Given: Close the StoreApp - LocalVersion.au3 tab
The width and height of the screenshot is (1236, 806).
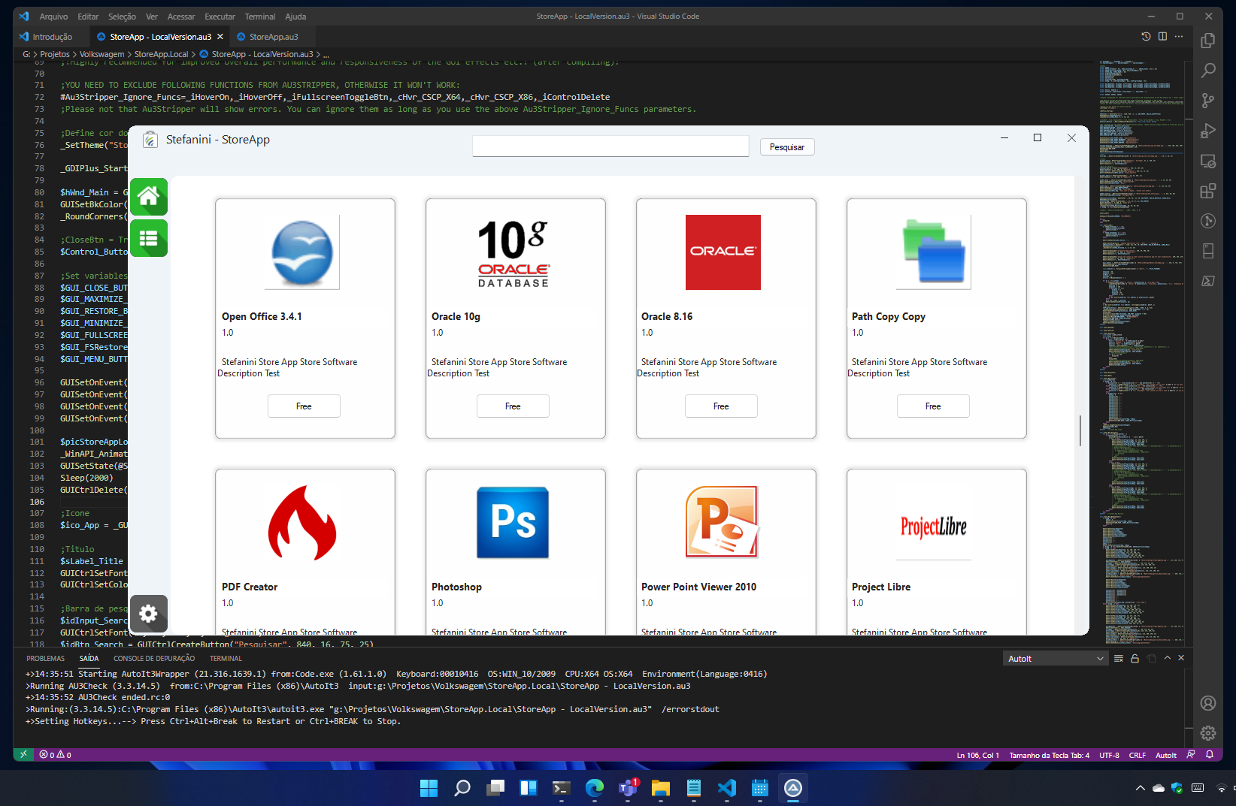Looking at the screenshot, I should click(x=220, y=37).
